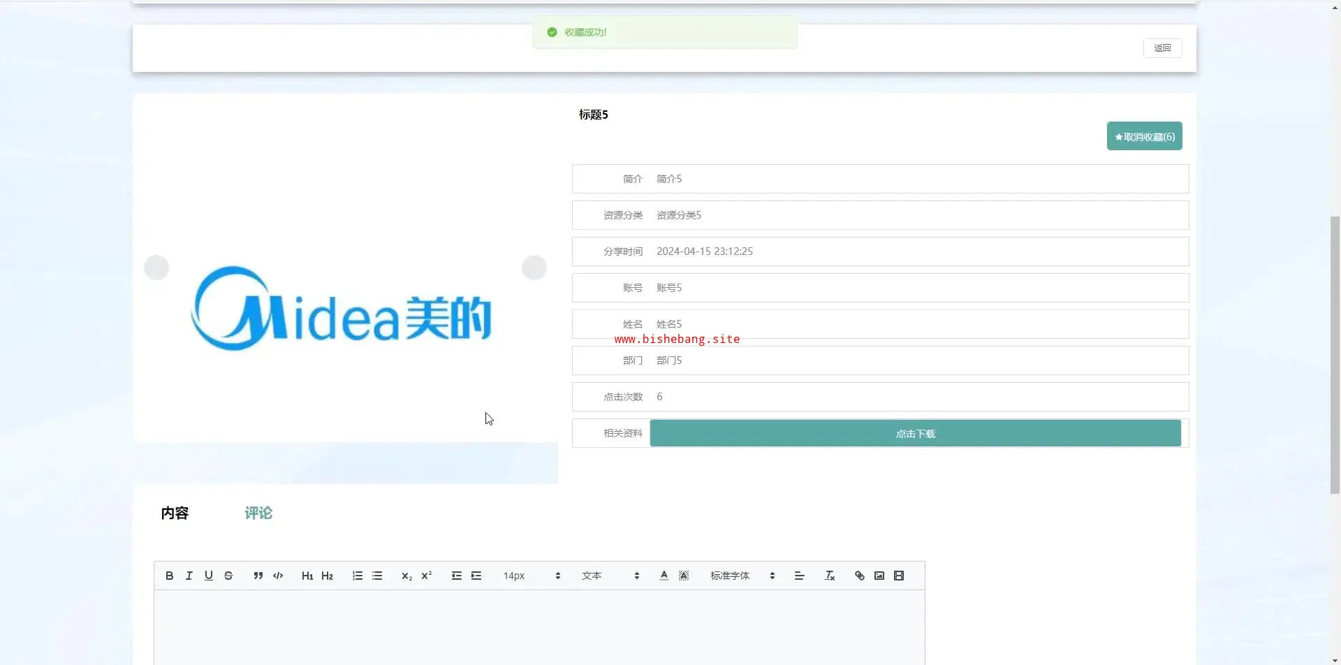Viewport: 1341px width, 665px height.
Task: Toggle bold formatting in the editor
Action: (169, 576)
